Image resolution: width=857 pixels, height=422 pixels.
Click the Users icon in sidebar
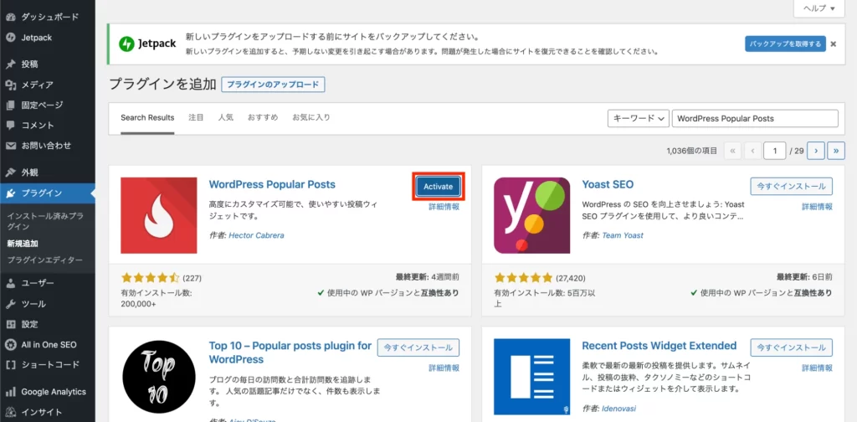click(11, 283)
